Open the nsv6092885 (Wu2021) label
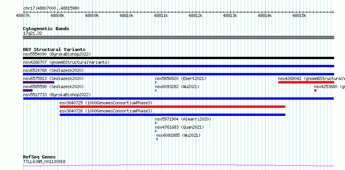Image resolution: width=345 pixels, height=170 pixels. (178, 135)
